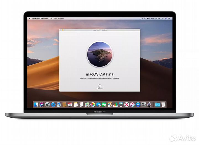Viewport: 199px width, 145px height.
Task: Click the 'To set up the installation' instruction text
Action: coord(99,78)
